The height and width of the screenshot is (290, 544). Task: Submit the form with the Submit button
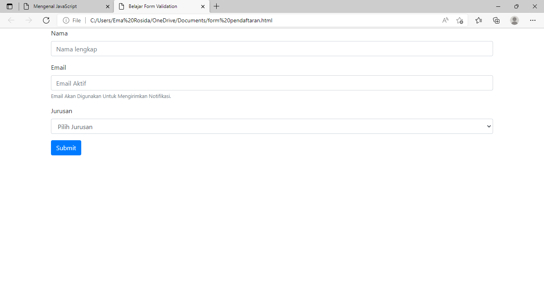point(66,148)
